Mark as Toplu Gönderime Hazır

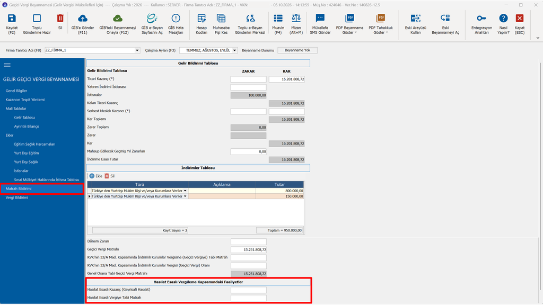pos(37,24)
